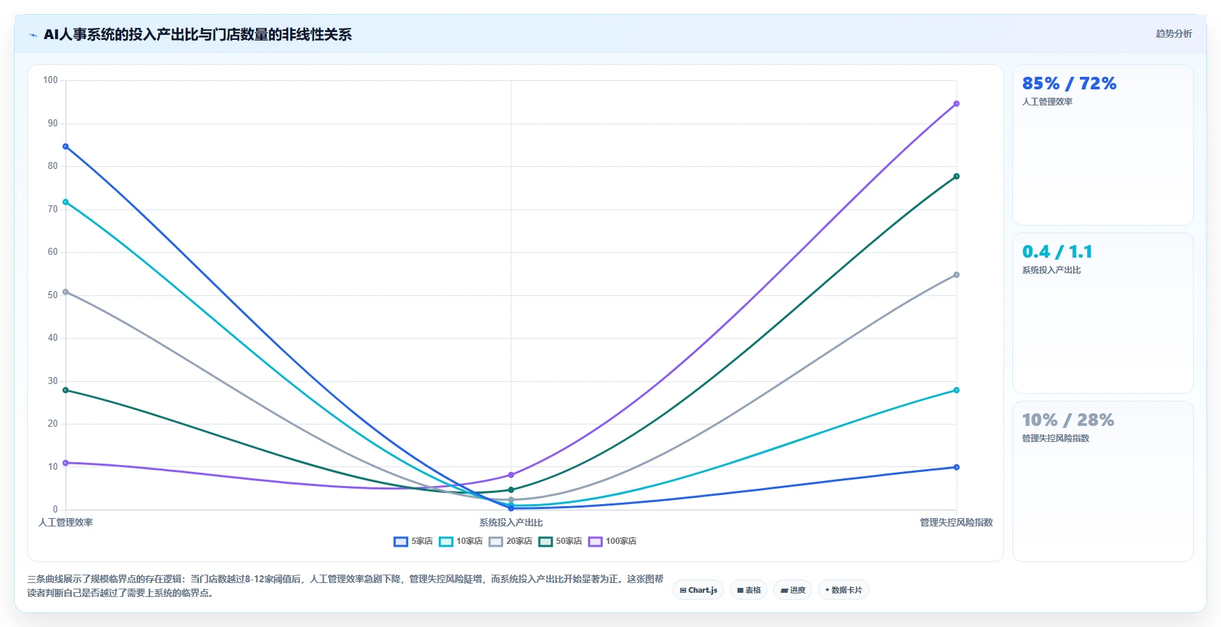Click the trend icon beside the chart title
This screenshot has width=1221, height=627.
point(33,35)
